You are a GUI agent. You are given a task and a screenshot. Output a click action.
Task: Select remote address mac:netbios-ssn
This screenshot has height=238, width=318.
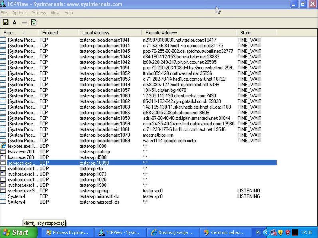point(158,135)
